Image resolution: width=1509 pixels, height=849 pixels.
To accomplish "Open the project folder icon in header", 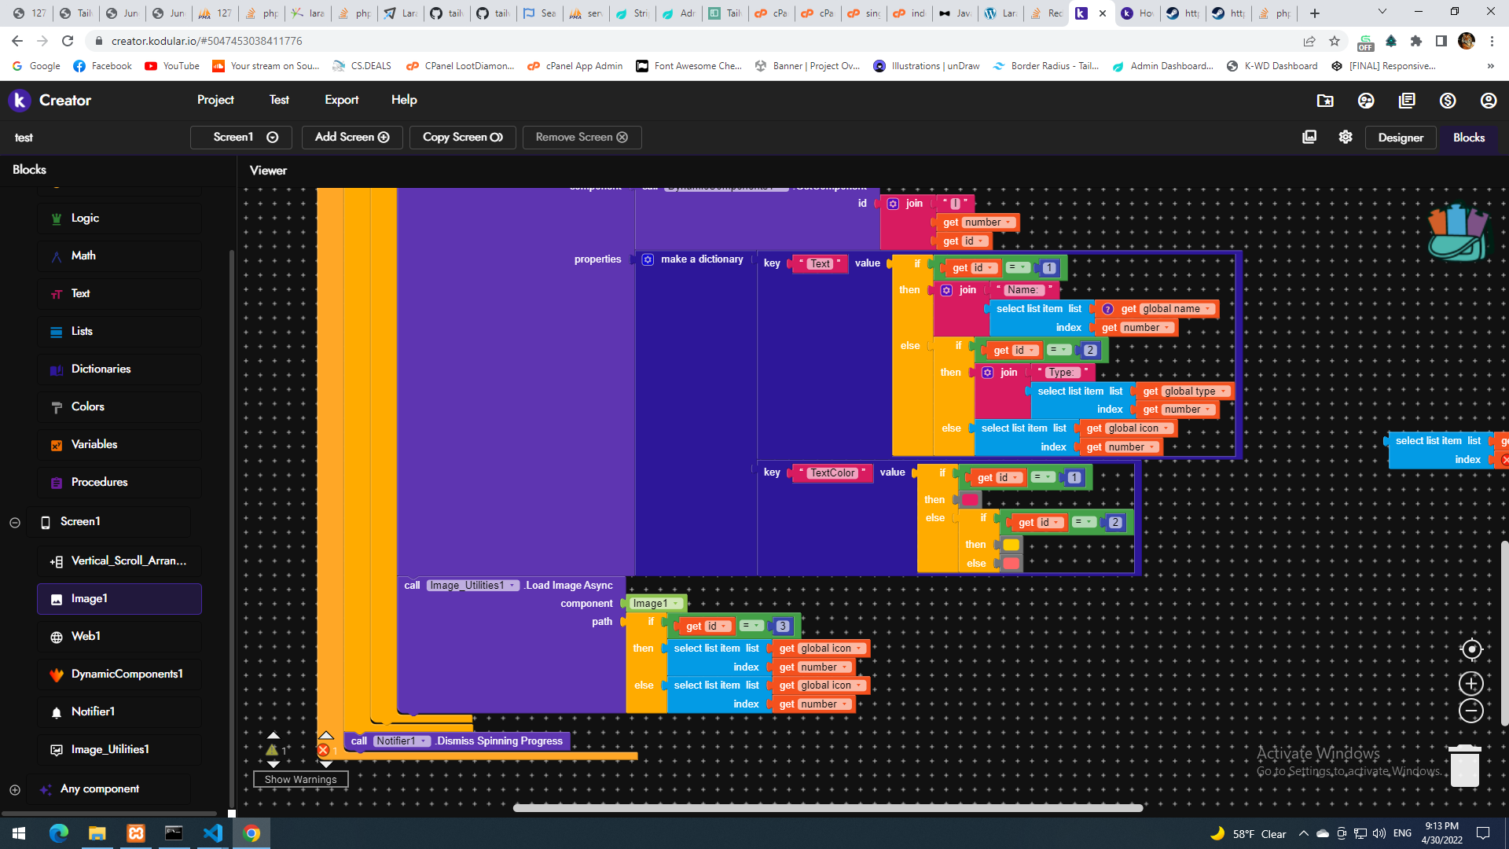I will click(1325, 101).
